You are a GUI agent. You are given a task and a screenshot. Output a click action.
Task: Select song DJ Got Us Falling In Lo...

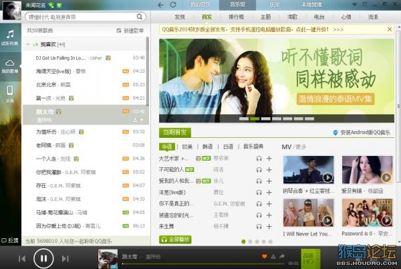[85, 58]
